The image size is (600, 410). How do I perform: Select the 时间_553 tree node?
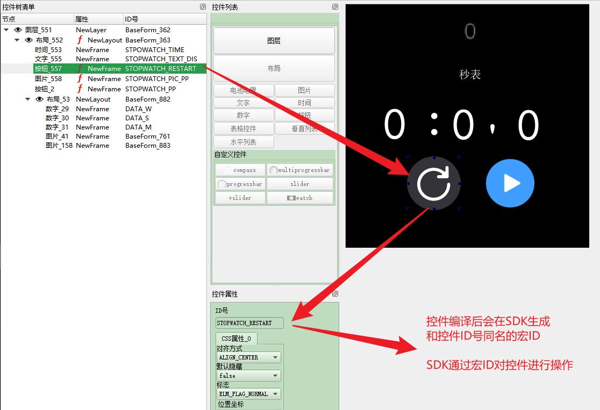48,50
